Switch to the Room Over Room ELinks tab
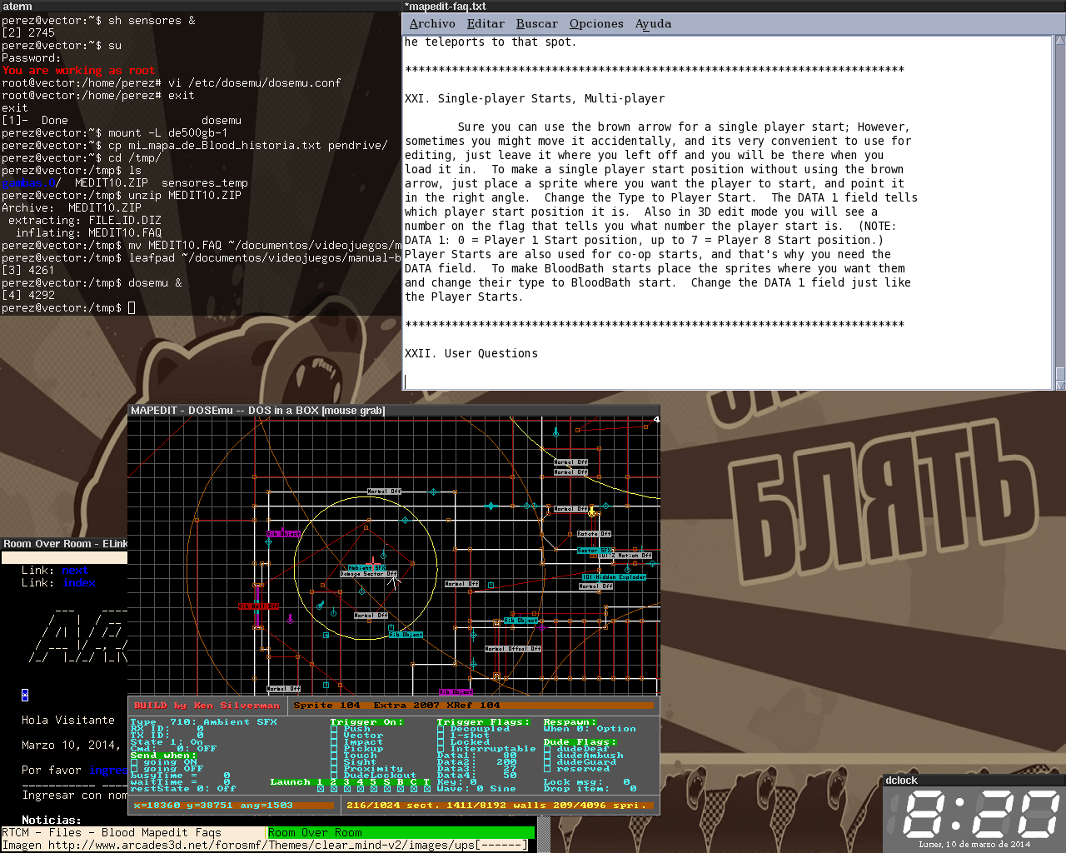 point(401,832)
